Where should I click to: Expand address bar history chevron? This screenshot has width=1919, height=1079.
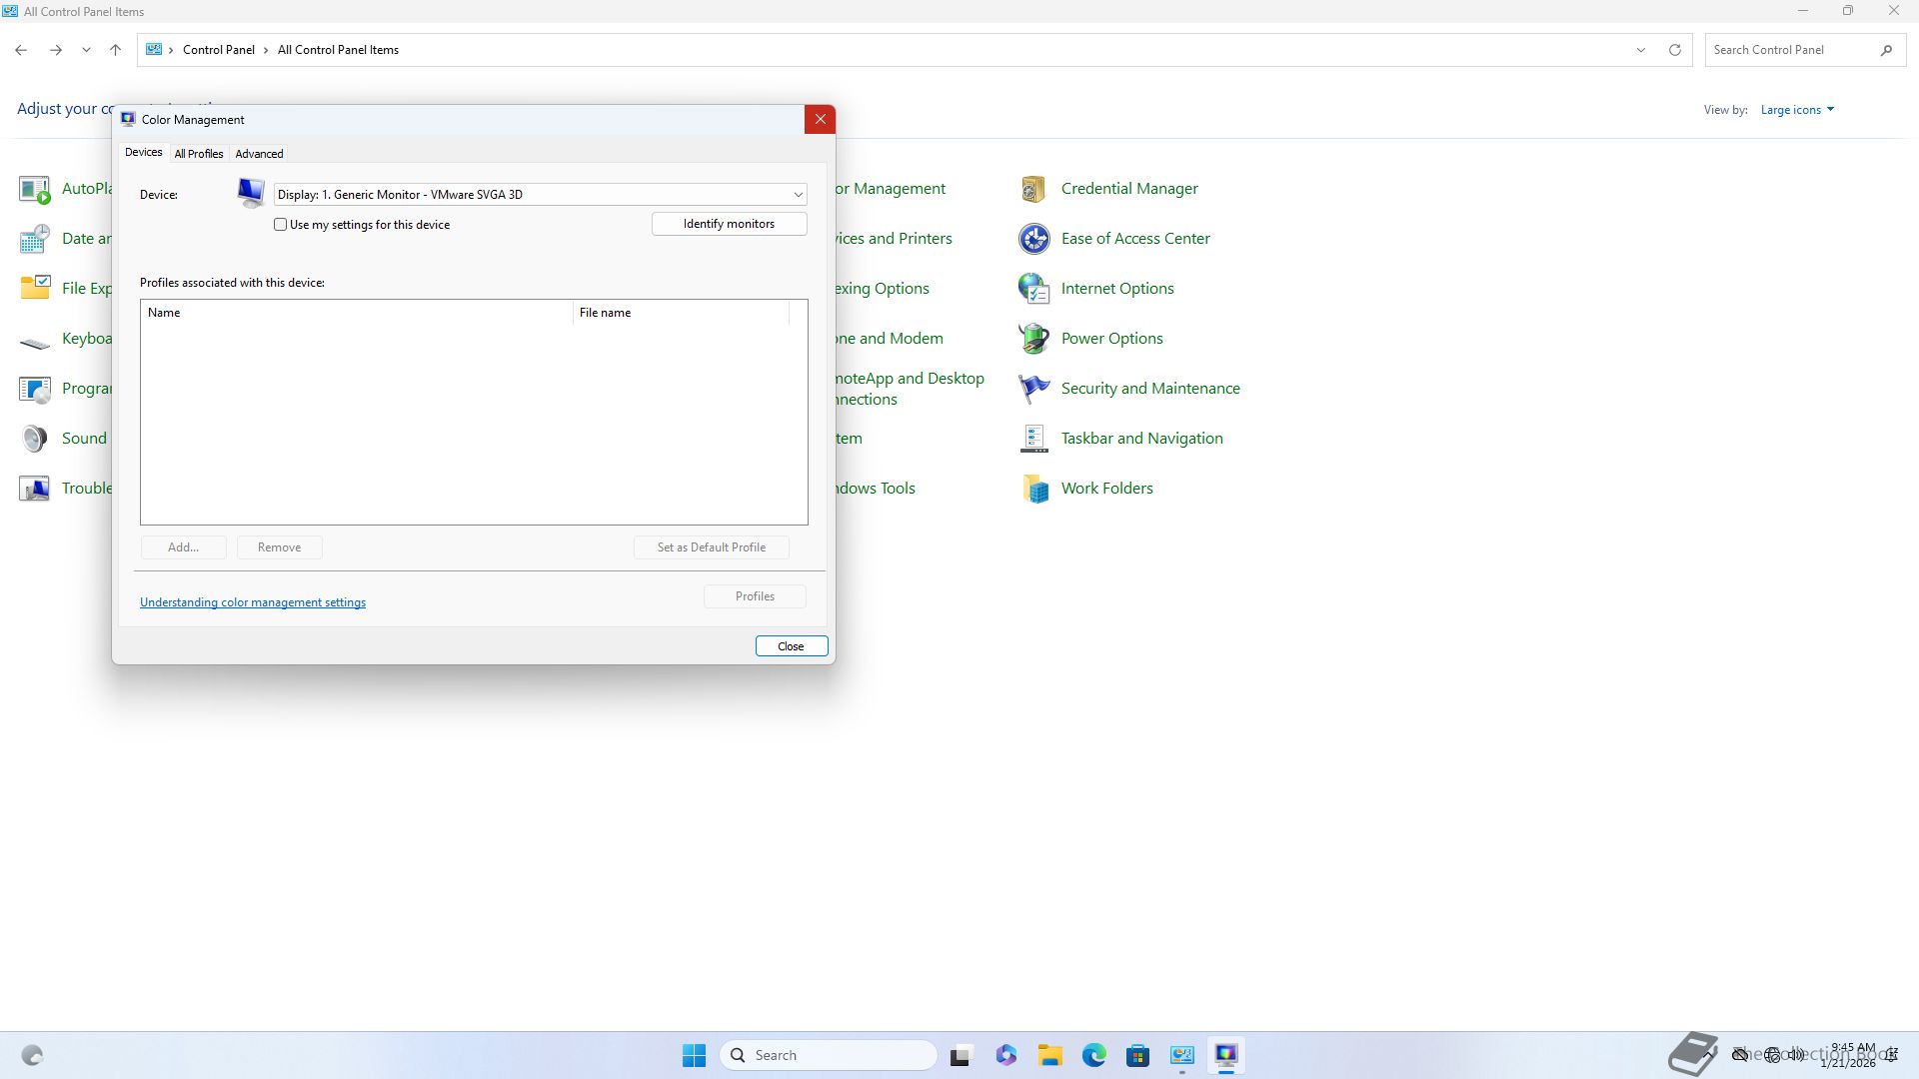click(x=1640, y=50)
